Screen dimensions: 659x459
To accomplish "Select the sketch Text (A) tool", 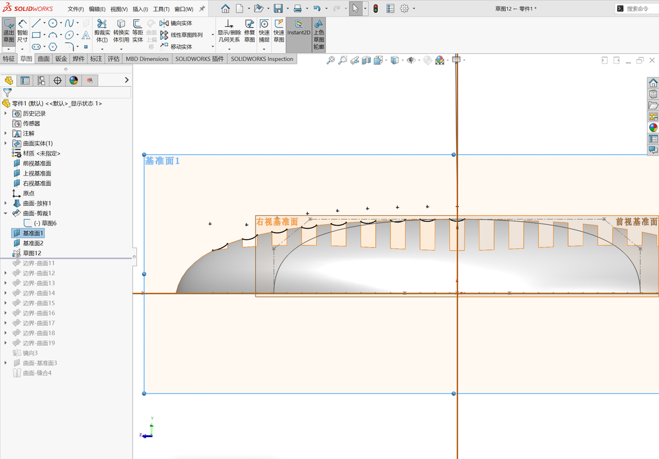I will tap(86, 35).
